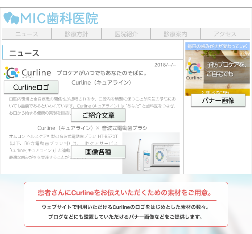252x234 pixels.
Task: Click the electric toothbrush product image
Action: [x=151, y=153]
